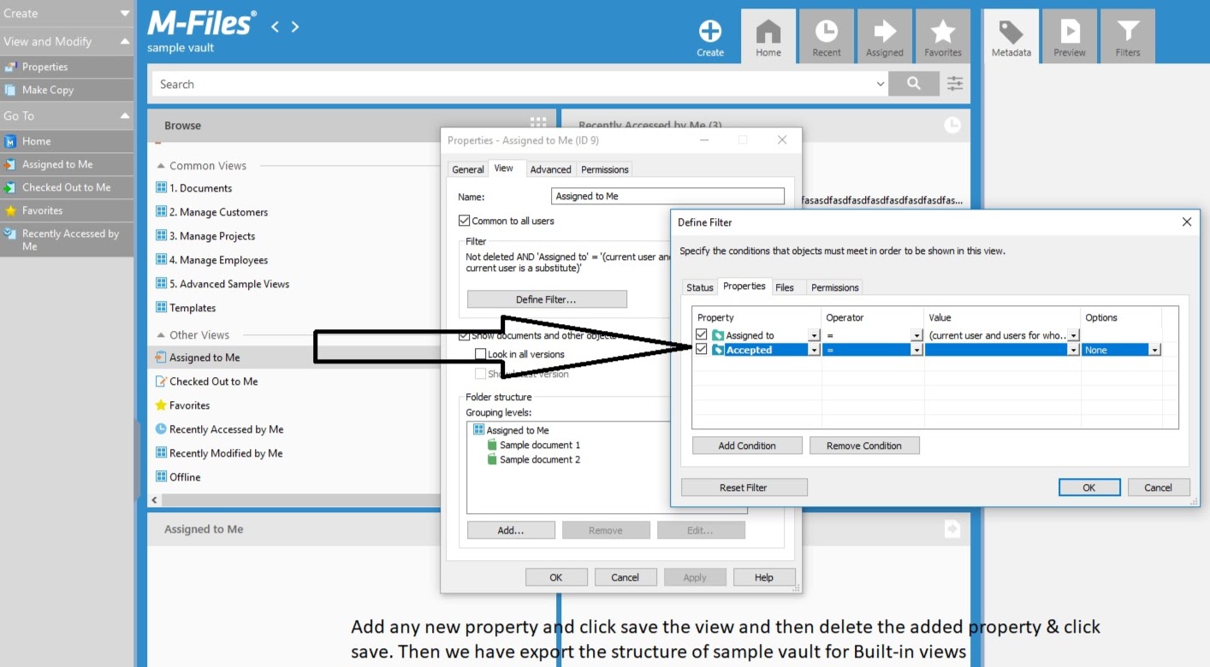This screenshot has width=1210, height=667.
Task: Open Permissions tab in Define Filter dialog
Action: [834, 287]
